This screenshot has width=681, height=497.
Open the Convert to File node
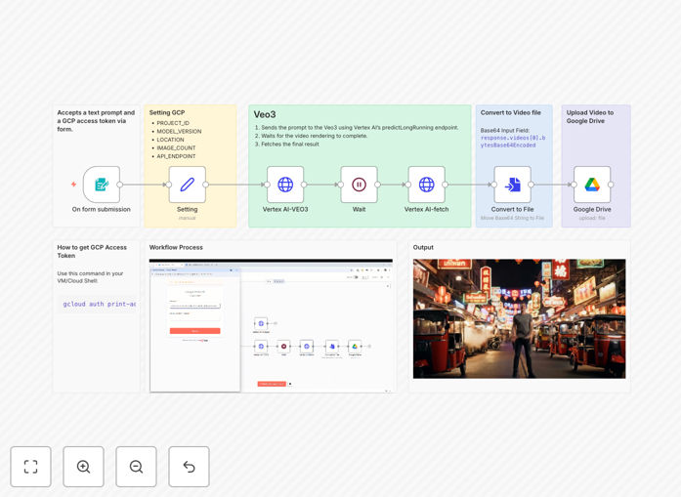(x=513, y=185)
